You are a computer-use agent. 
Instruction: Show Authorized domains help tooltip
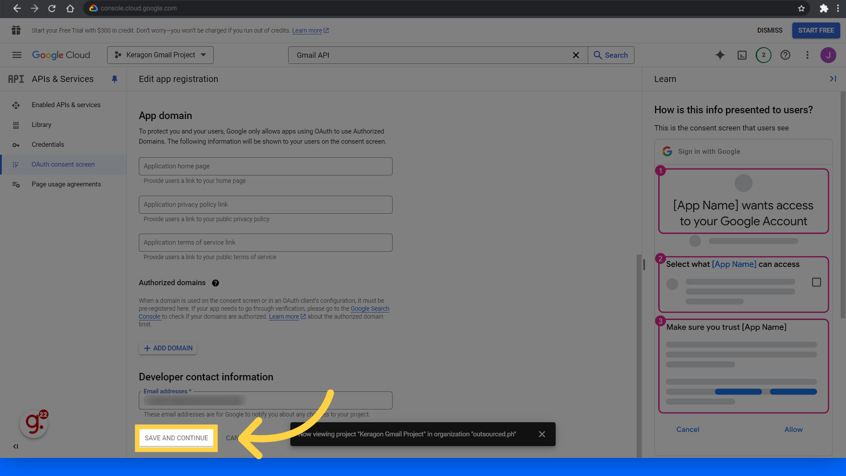tap(215, 283)
